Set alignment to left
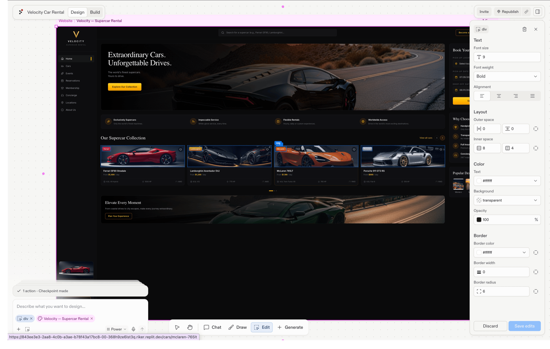 [x=482, y=96]
